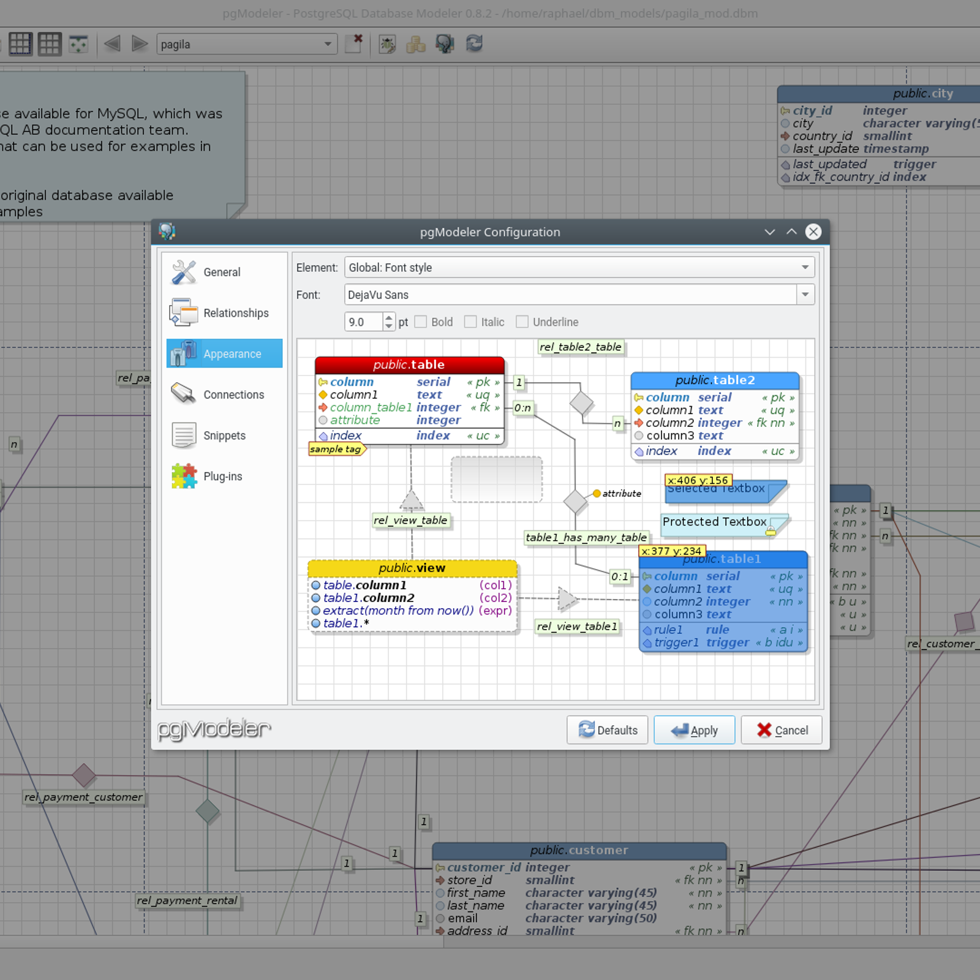Click trigger1 row in public.table1 preview
This screenshot has height=980, width=980.
(x=723, y=643)
